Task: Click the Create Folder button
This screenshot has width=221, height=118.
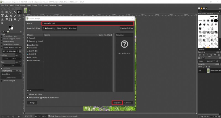Action: pos(127,28)
